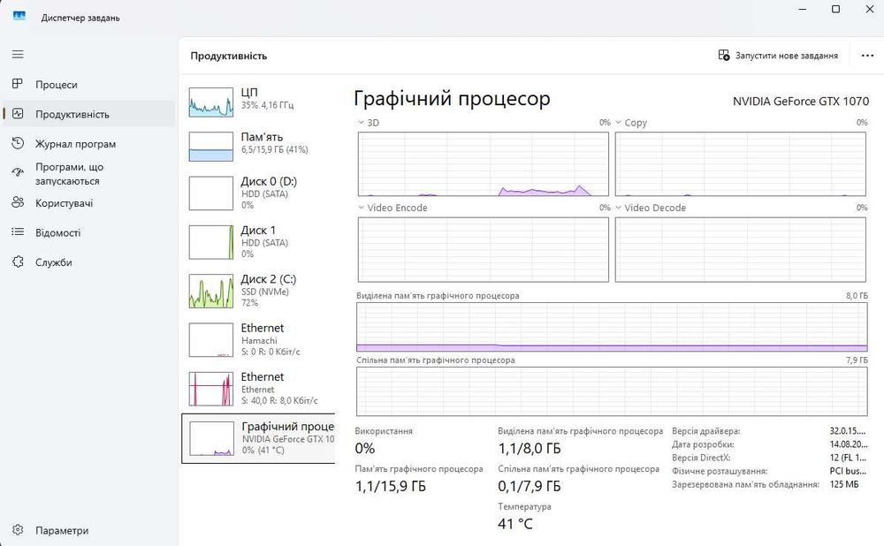Click the 6,5/15,9 ГБ (41%) memory text

[275, 149]
